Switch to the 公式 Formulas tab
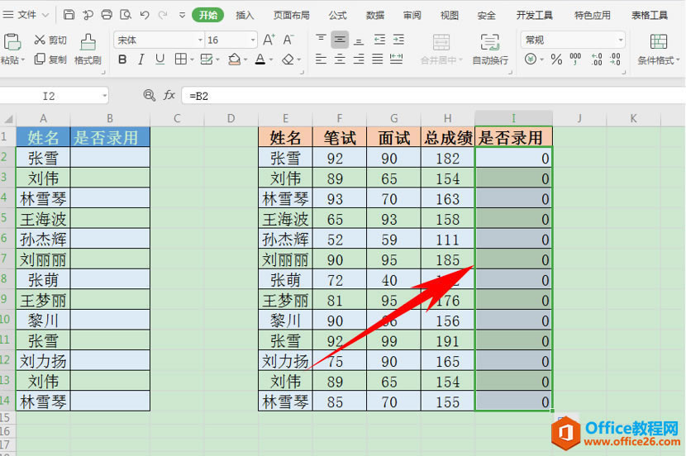This screenshot has width=686, height=456. tap(337, 16)
